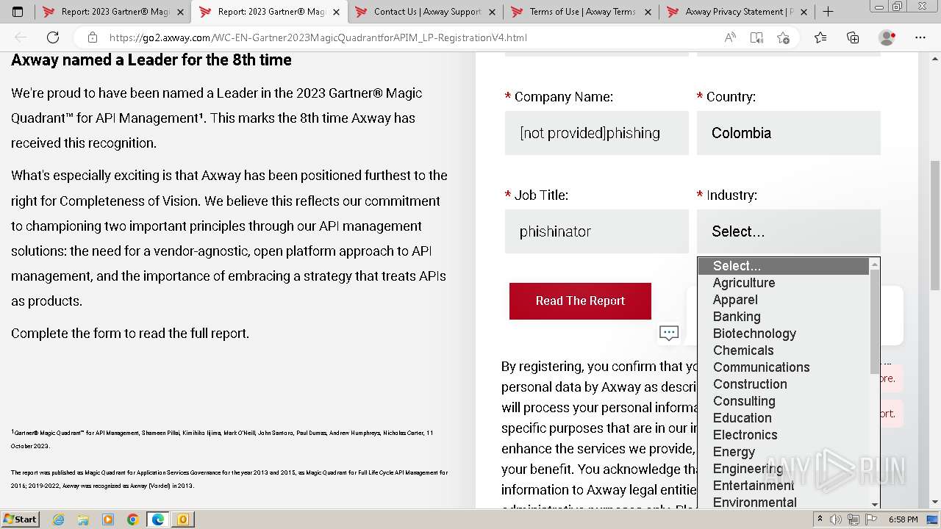
Task: Reload the page with refresh icon
Action: 53,37
